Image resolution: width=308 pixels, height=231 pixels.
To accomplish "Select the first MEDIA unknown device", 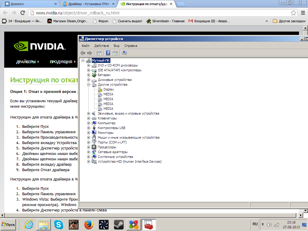I will click(x=108, y=94).
